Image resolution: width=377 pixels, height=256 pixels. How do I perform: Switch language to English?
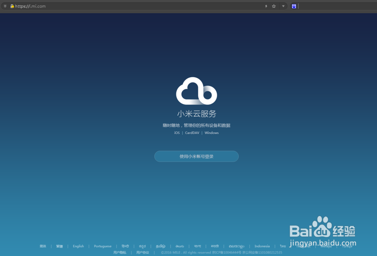(x=78, y=246)
